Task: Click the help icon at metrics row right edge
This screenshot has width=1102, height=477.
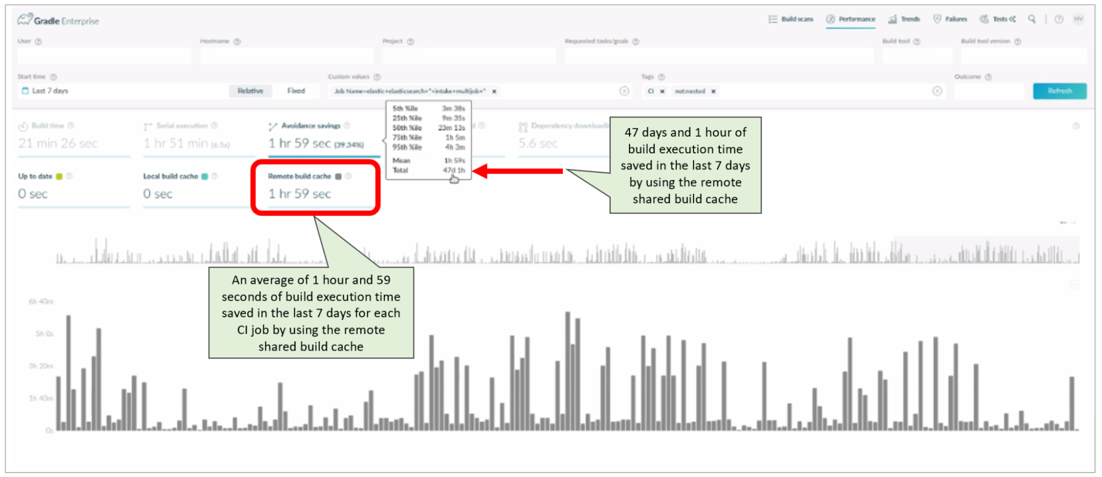Action: tap(1076, 126)
